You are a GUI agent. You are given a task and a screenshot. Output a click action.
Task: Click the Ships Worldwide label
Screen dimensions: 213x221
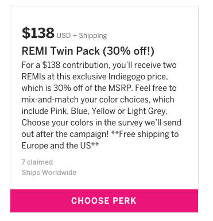click(x=49, y=173)
